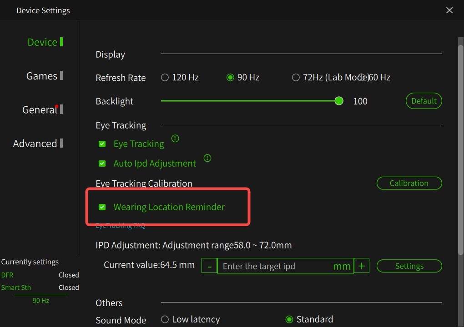Reset backlight with the Default button

424,101
